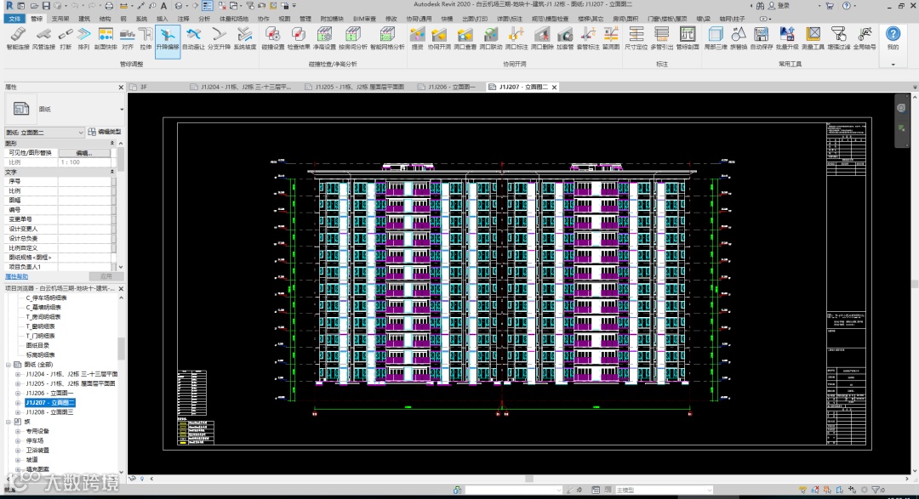View 检查结果 check results
Screen dimensions: 919x499
pos(299,39)
